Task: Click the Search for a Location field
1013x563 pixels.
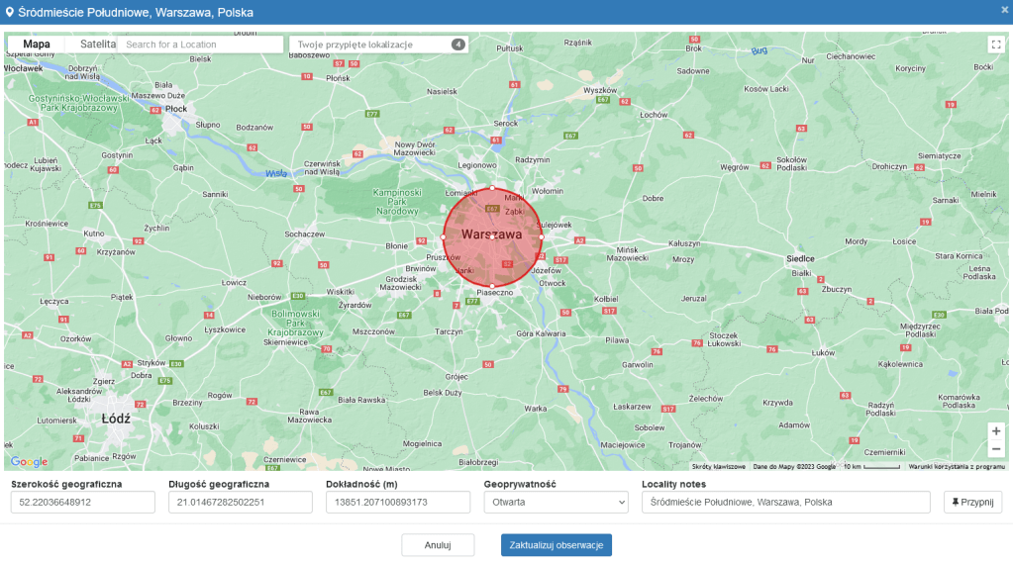Action: (x=201, y=45)
